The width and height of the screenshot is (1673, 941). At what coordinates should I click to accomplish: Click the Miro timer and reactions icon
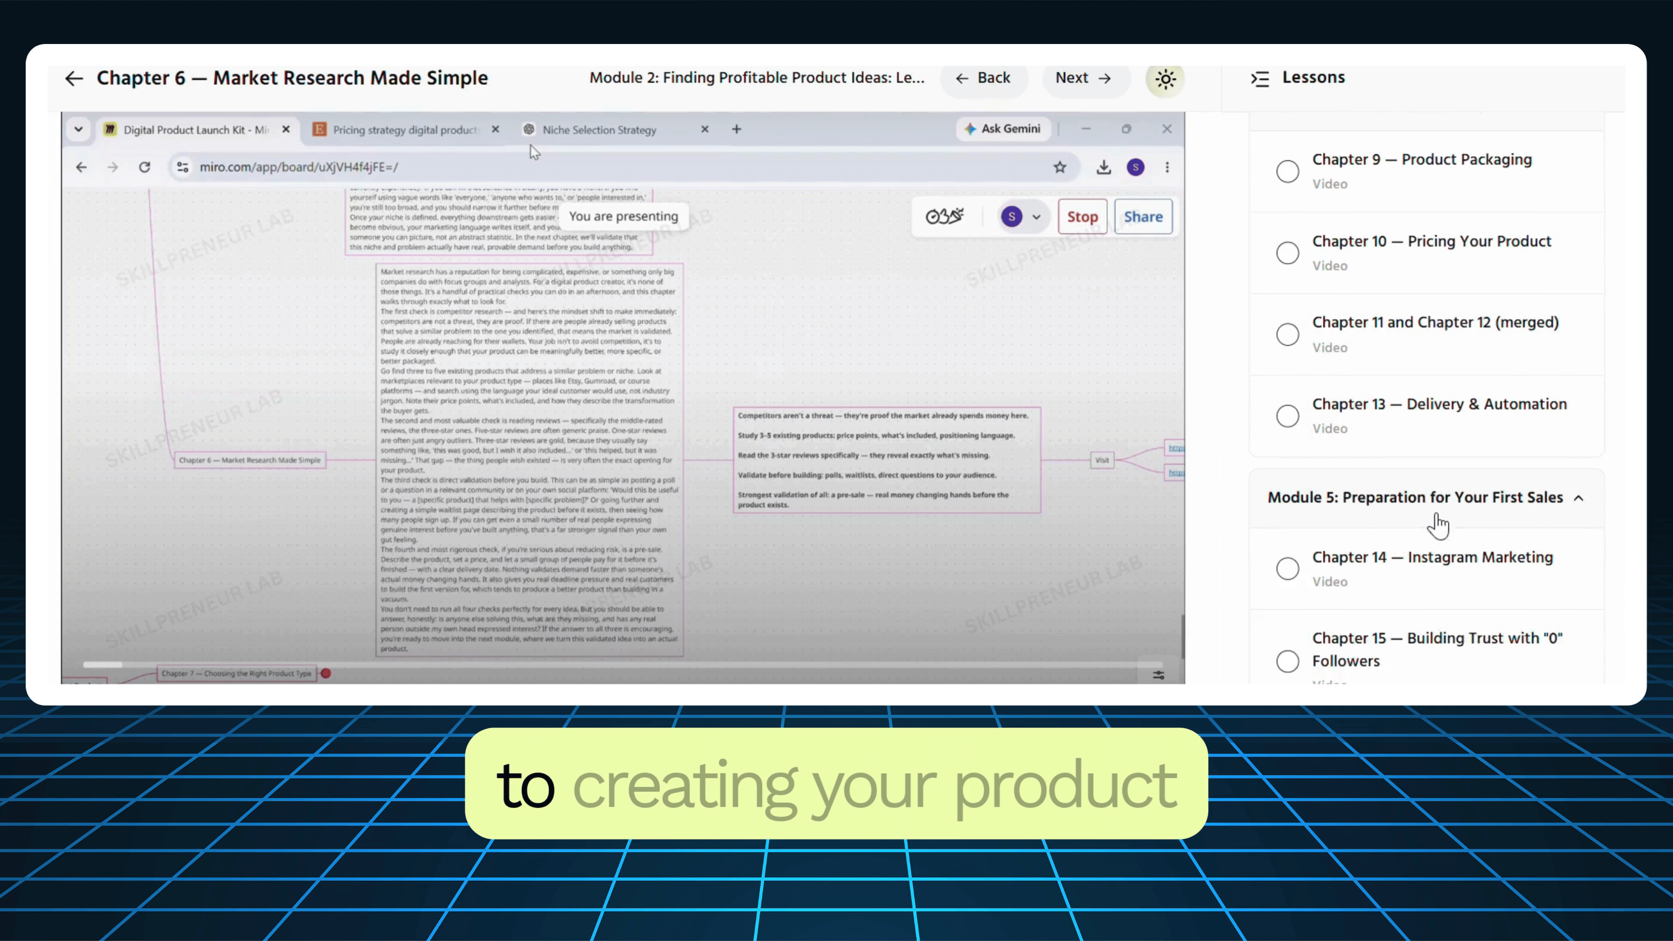coord(944,216)
